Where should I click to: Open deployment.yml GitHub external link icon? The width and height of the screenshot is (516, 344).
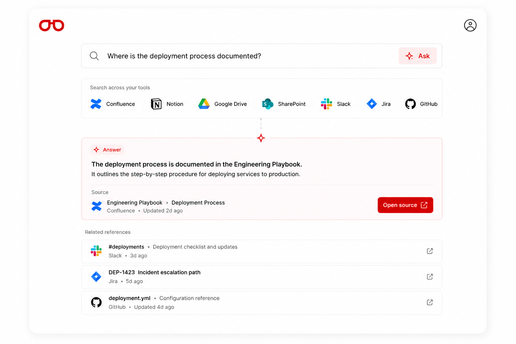(430, 302)
